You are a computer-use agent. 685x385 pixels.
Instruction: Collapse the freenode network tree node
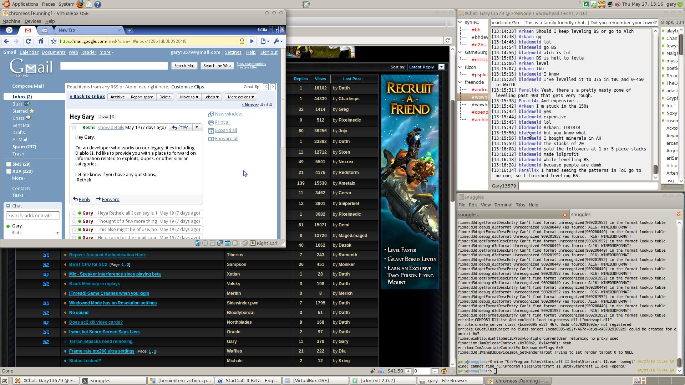click(x=460, y=82)
